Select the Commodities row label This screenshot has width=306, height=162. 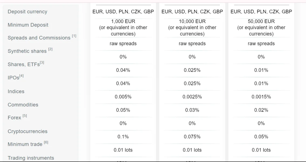[x=23, y=105]
